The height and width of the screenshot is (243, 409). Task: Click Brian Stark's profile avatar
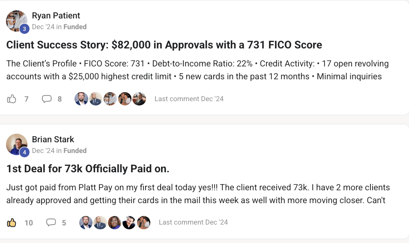coord(16,144)
